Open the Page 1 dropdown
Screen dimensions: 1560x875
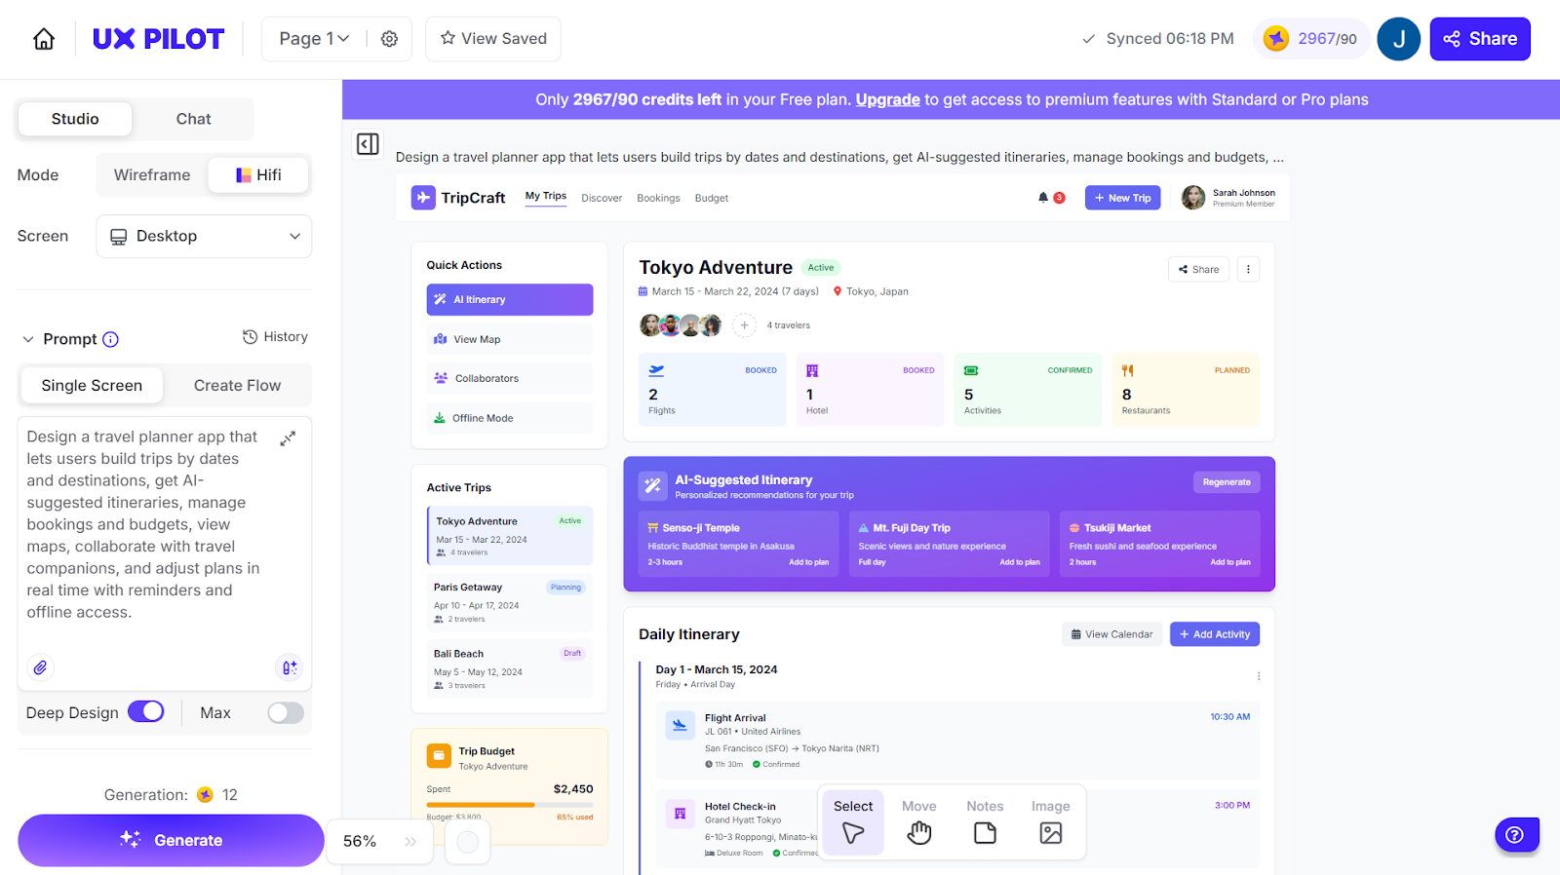pos(314,39)
